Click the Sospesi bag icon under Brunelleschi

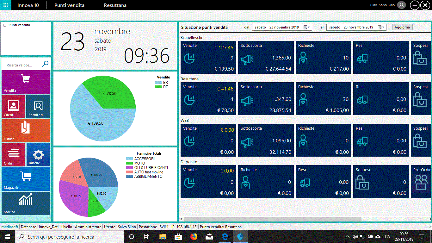point(420,58)
